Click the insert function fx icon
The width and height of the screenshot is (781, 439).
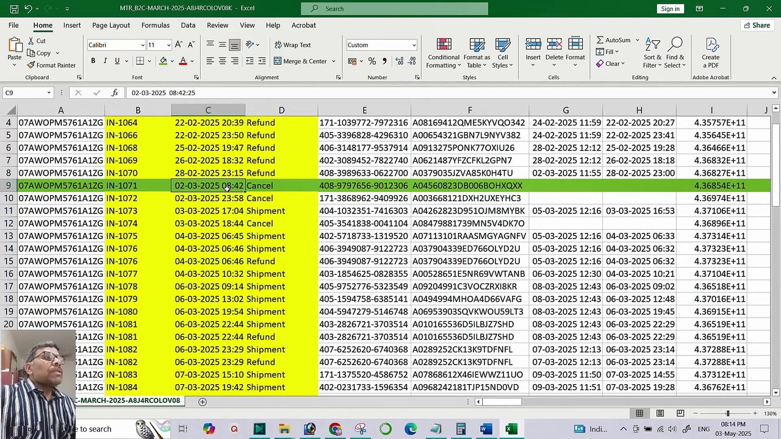point(115,93)
